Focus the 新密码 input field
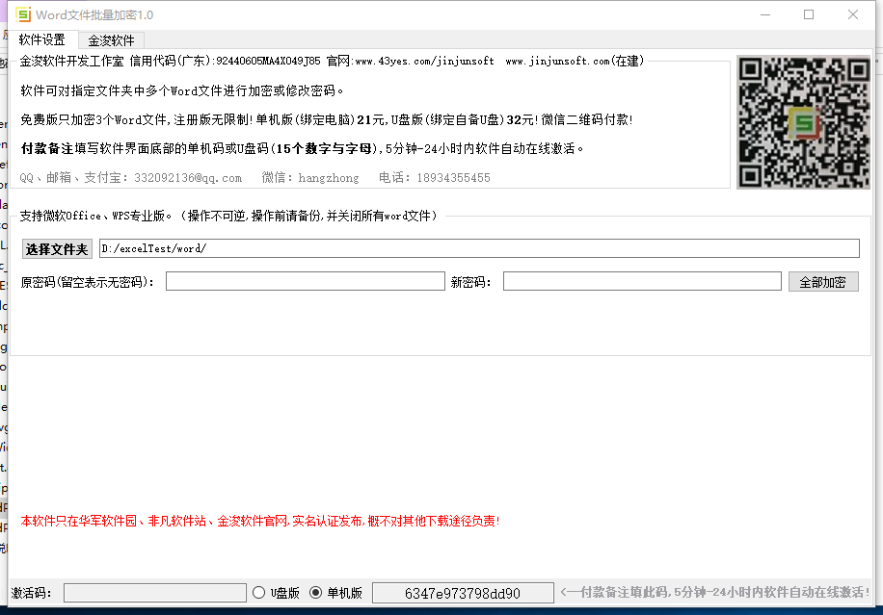This screenshot has width=883, height=615. 641,281
